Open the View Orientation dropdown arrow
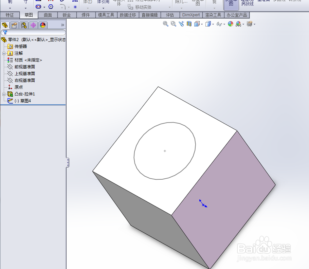This screenshot has height=269, width=309. pyautogui.click(x=202, y=24)
